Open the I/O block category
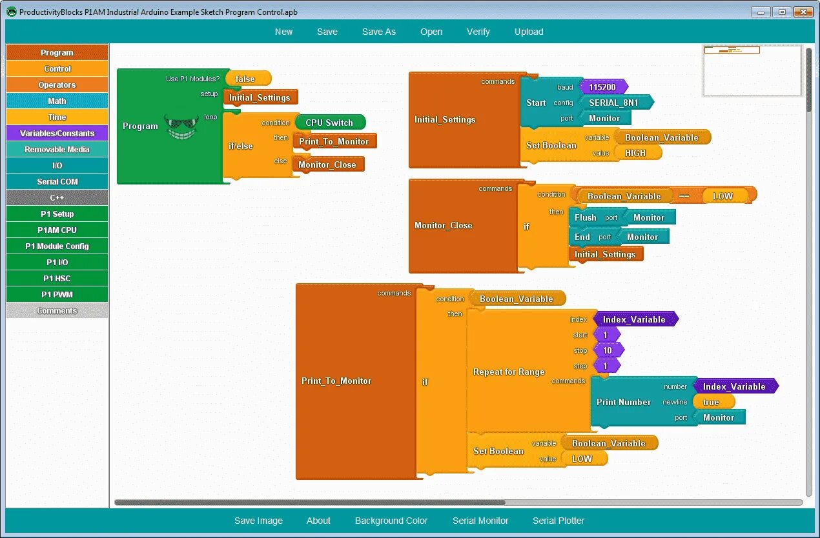 tap(57, 165)
